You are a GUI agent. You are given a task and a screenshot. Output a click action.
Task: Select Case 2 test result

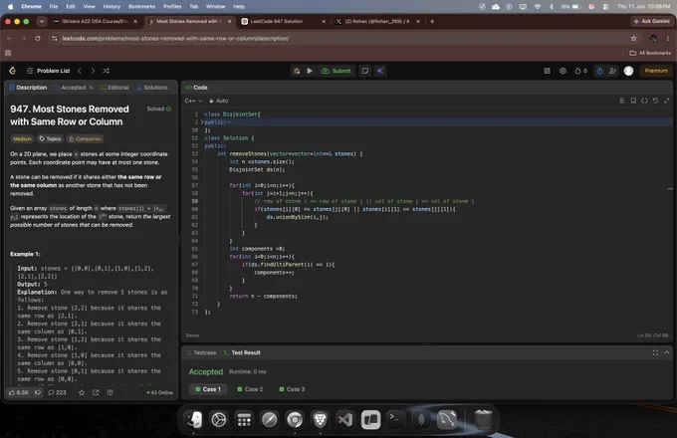250,389
